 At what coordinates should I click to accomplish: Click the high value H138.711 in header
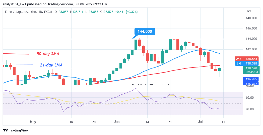click(x=77, y=12)
